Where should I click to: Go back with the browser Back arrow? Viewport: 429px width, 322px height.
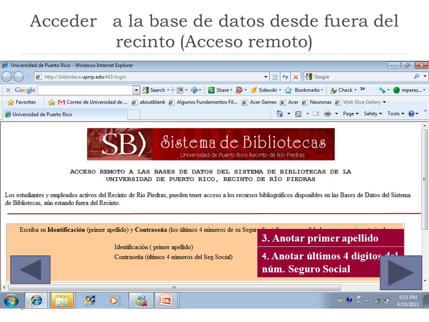coord(7,77)
